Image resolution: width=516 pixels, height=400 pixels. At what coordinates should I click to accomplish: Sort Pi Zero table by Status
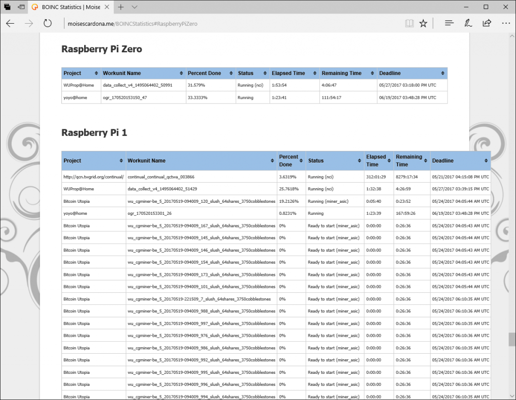[252, 73]
